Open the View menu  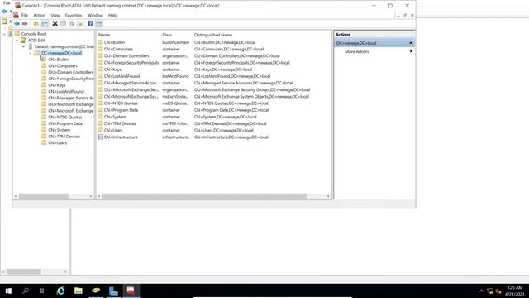click(55, 15)
